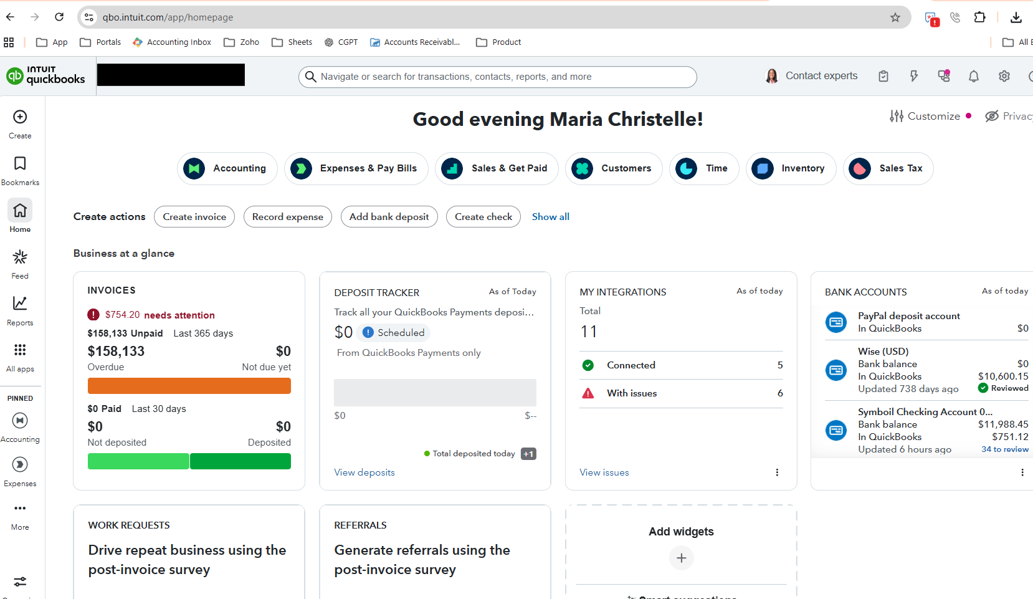Open the Settings gear icon
The width and height of the screenshot is (1033, 599).
[1004, 76]
